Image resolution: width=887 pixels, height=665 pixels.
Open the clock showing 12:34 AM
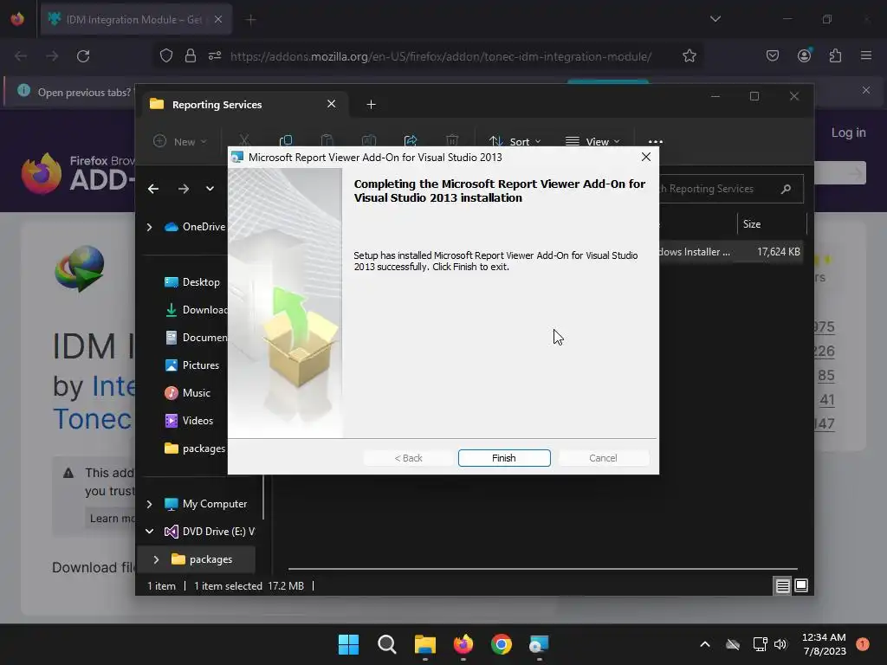point(824,644)
